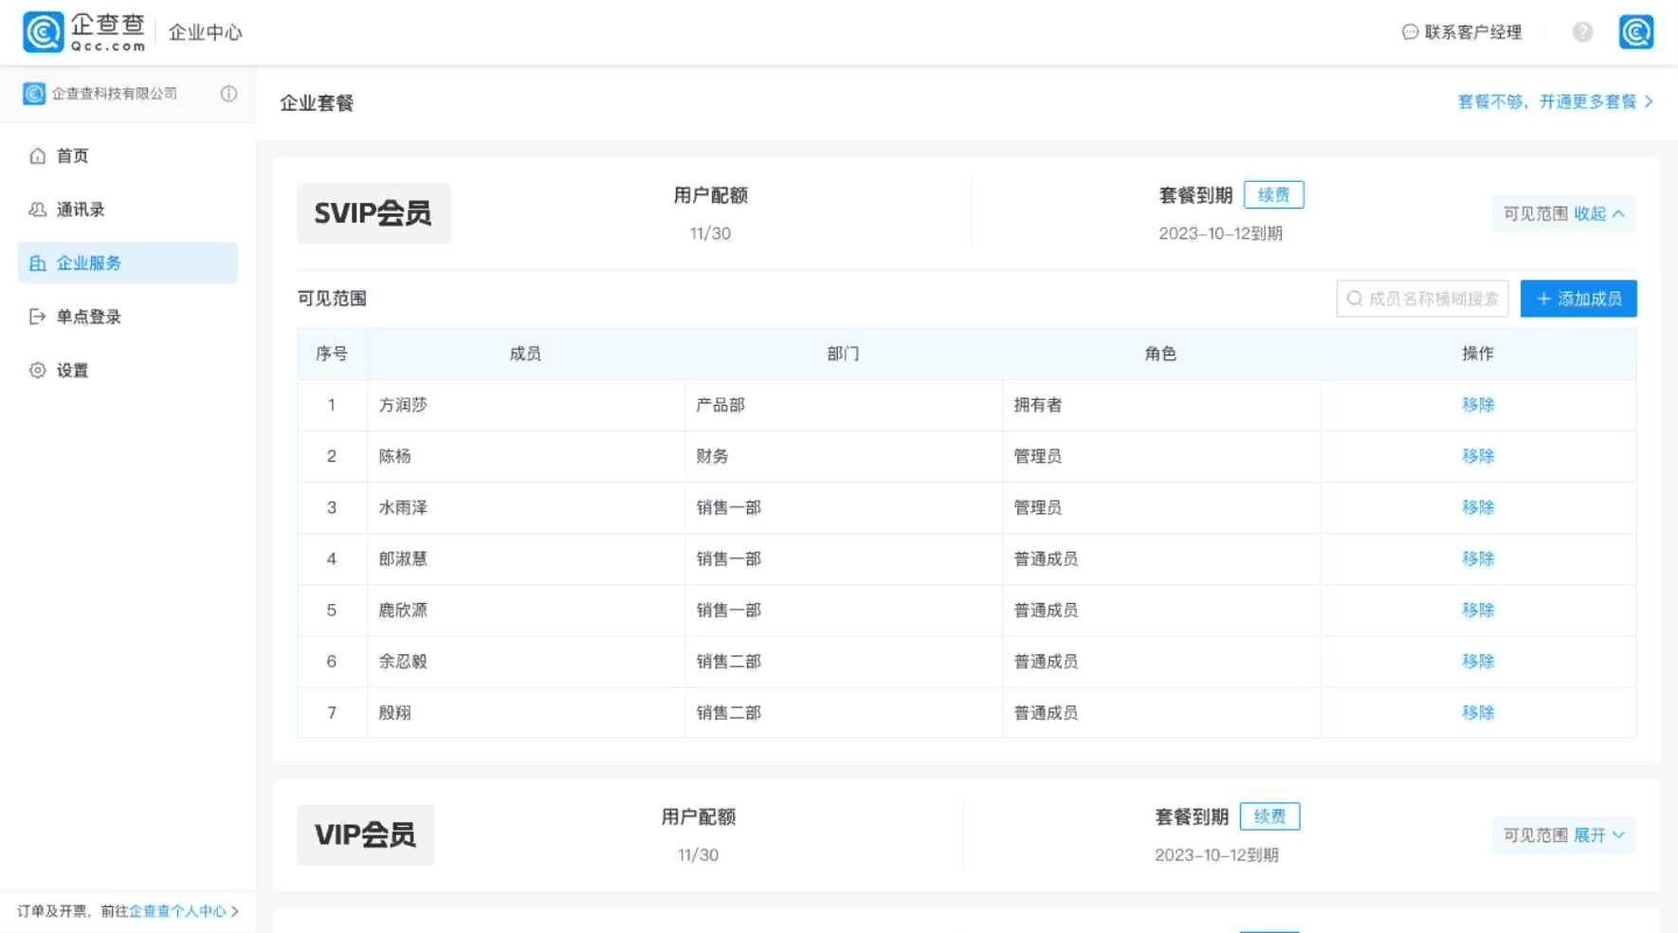Viewport: 1678px width, 933px height.
Task: Open 套餐不够，开通更多套餐 link
Action: coord(1554,102)
